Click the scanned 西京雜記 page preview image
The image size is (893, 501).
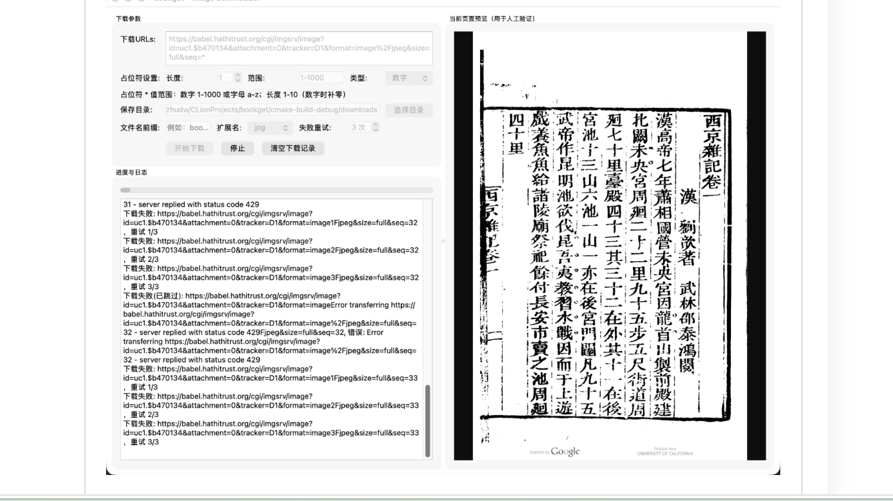(610, 246)
